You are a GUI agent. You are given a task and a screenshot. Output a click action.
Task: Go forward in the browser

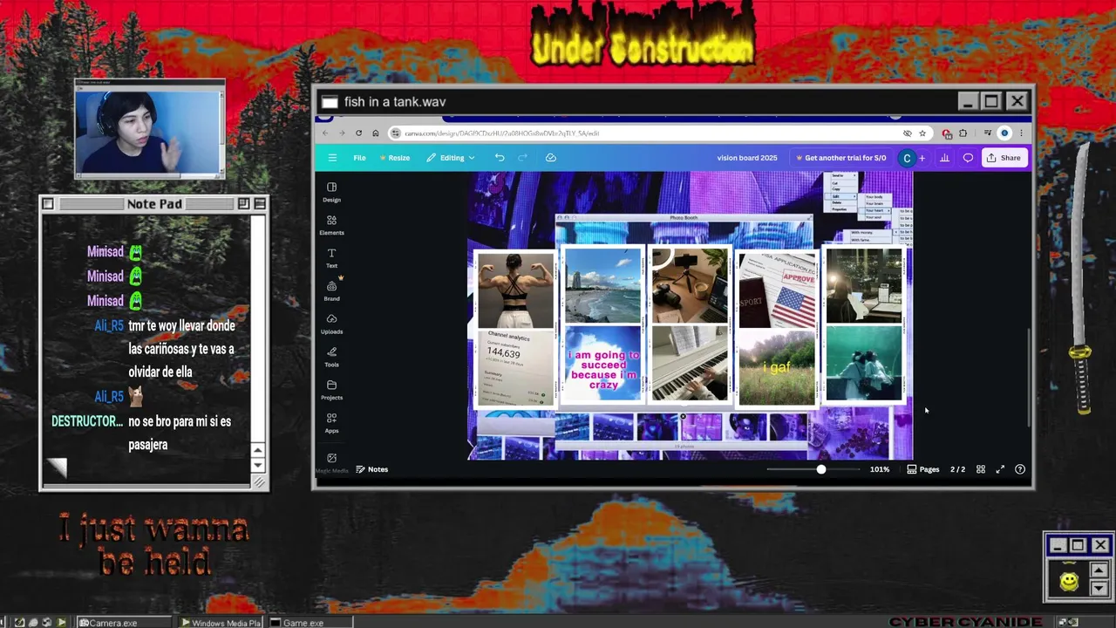click(342, 133)
